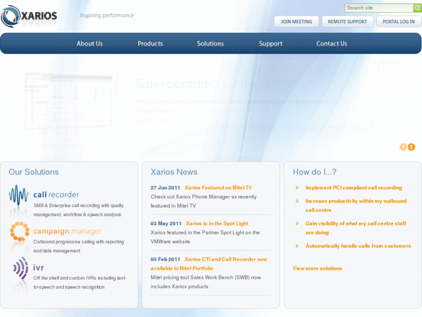Viewport: 422px width, 317px height.
Task: Click the Remote Support button
Action: [348, 22]
